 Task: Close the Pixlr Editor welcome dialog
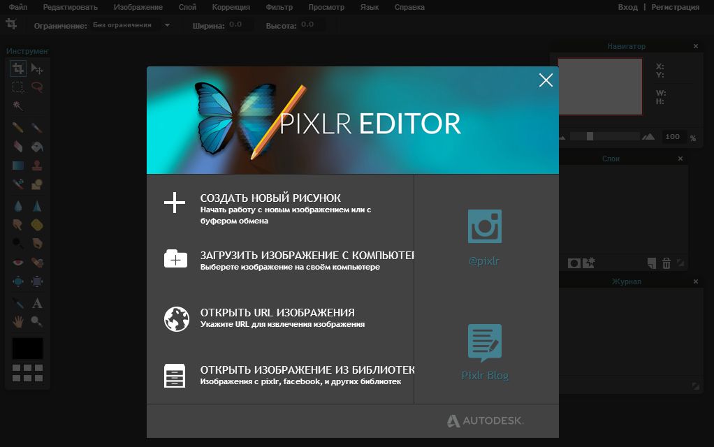click(546, 80)
